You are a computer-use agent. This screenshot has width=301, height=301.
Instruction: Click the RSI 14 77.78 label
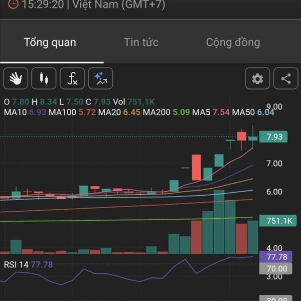[29, 265]
